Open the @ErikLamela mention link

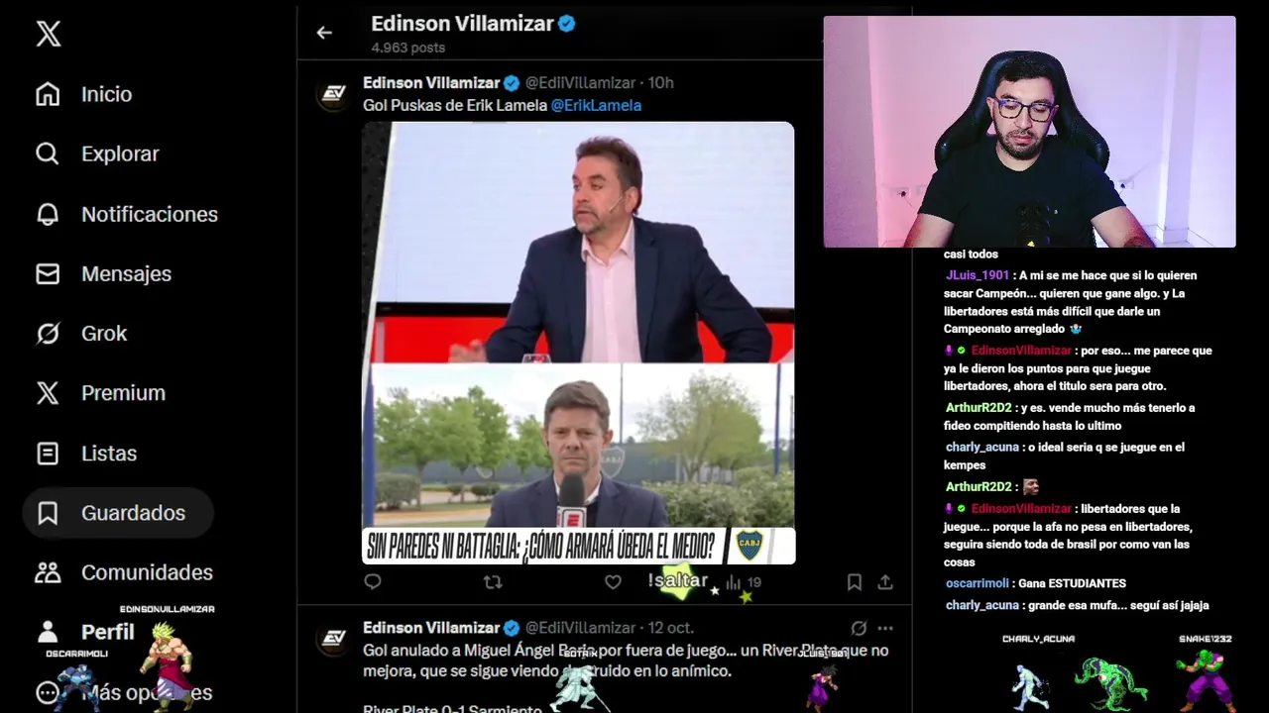coord(596,105)
